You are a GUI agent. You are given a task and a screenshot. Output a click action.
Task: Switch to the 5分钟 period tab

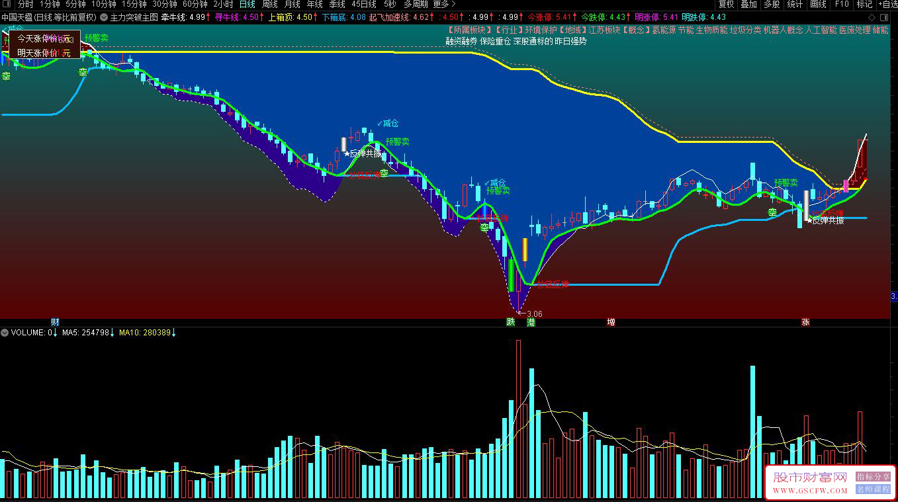[76, 5]
